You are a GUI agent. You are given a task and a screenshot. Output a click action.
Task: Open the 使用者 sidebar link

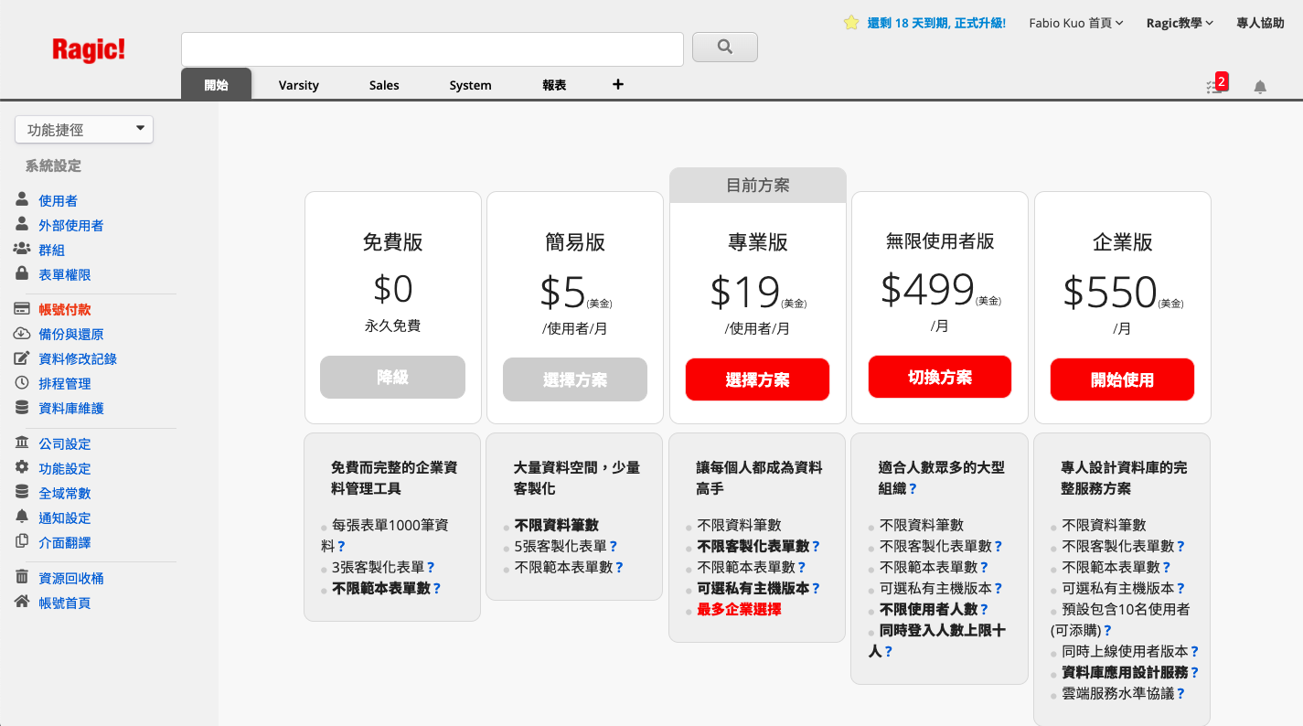click(58, 200)
